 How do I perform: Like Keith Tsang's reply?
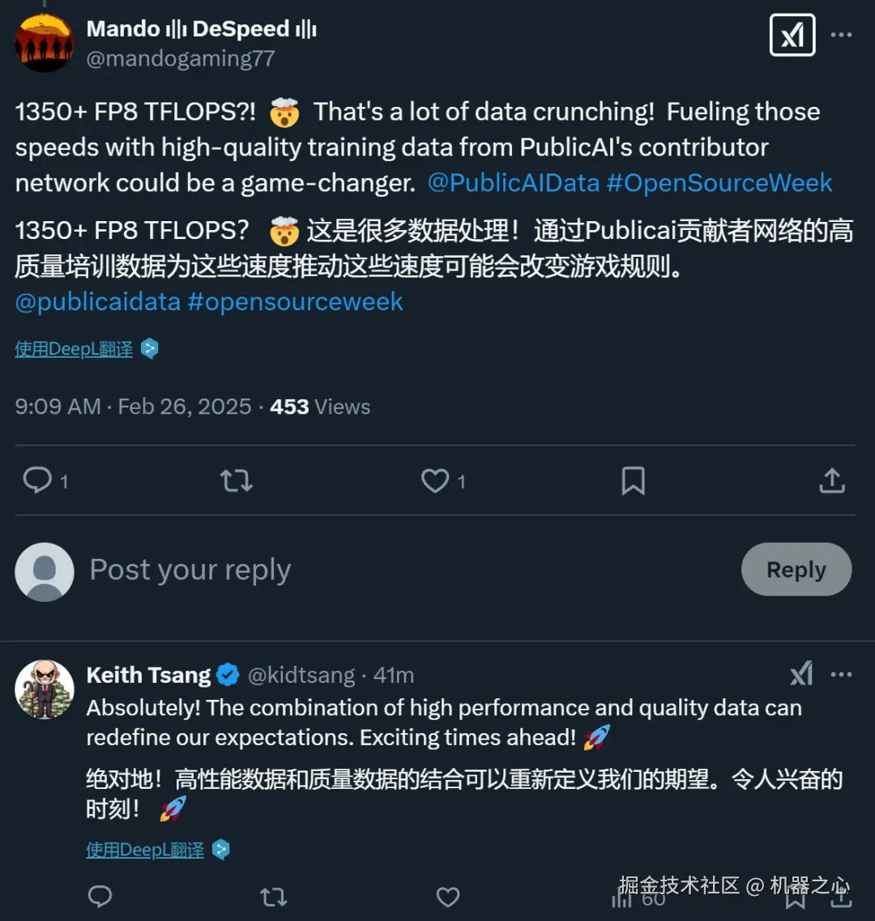(x=447, y=896)
